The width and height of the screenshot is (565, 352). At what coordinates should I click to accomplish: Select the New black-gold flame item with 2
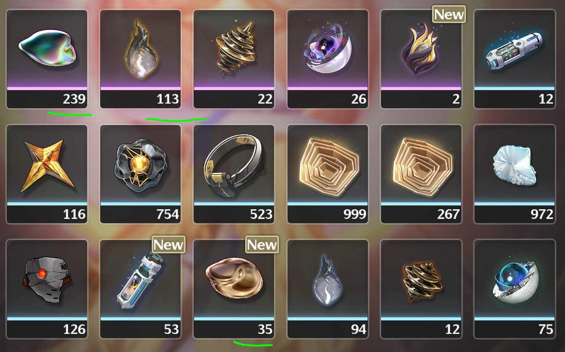tap(421, 59)
